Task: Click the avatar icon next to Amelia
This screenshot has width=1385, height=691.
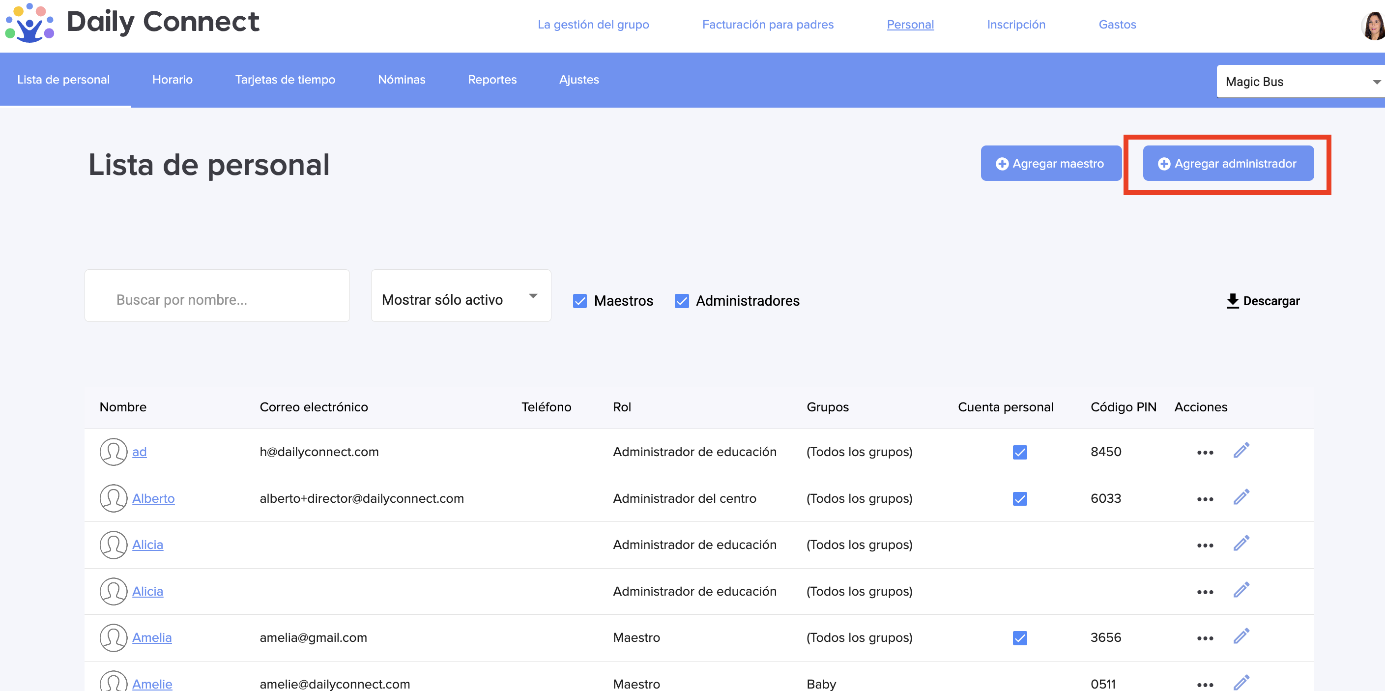Action: [114, 638]
